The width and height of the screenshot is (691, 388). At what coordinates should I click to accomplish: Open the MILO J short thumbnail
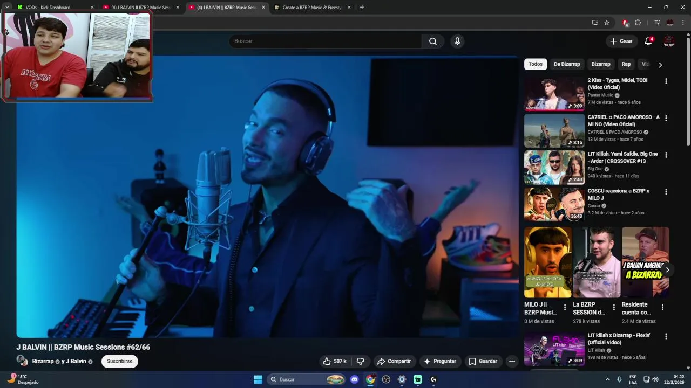[548, 262]
